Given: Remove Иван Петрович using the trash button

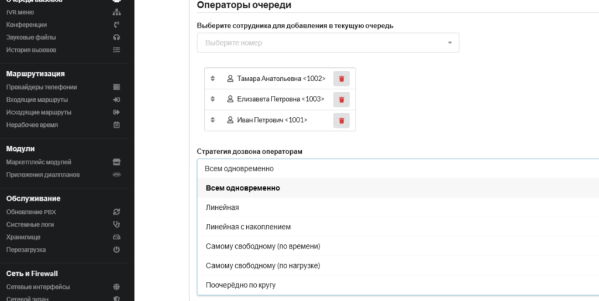Looking at the screenshot, I should tap(342, 120).
